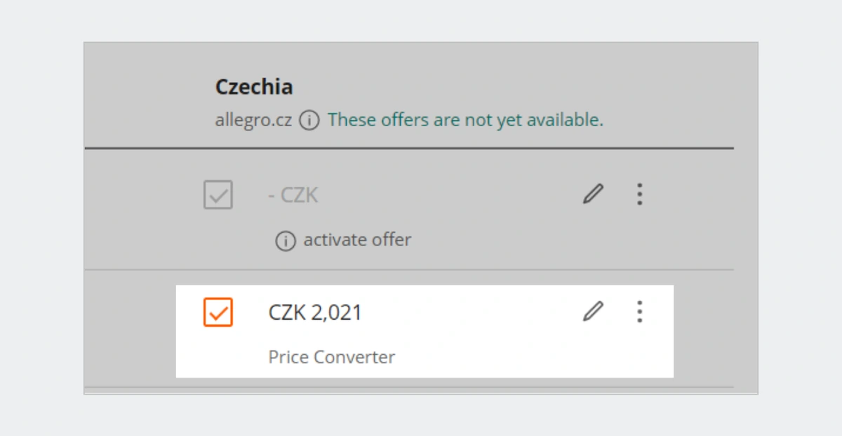Select the '- CZK' placeholder price
The width and height of the screenshot is (842, 436).
point(293,195)
